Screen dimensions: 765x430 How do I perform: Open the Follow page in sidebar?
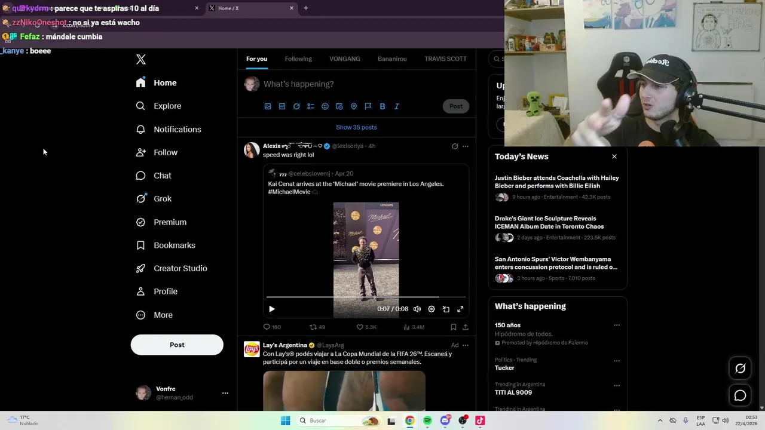(157, 152)
